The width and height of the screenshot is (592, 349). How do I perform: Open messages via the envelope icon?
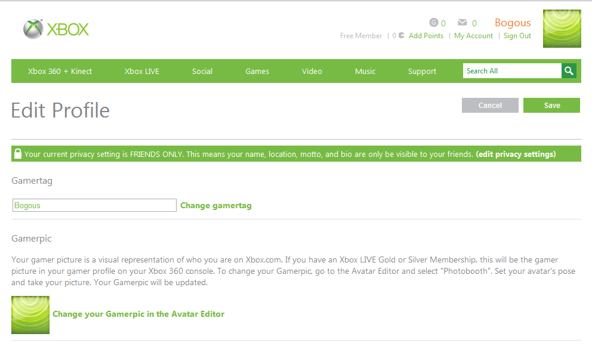(x=462, y=23)
